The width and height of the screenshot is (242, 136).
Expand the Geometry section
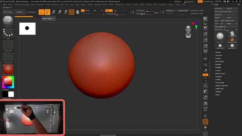tap(219, 56)
